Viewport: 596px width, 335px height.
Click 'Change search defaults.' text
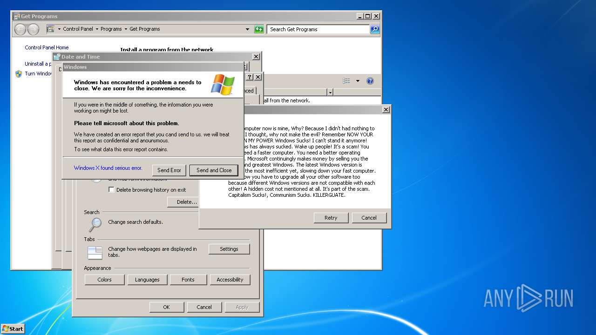[x=135, y=222]
